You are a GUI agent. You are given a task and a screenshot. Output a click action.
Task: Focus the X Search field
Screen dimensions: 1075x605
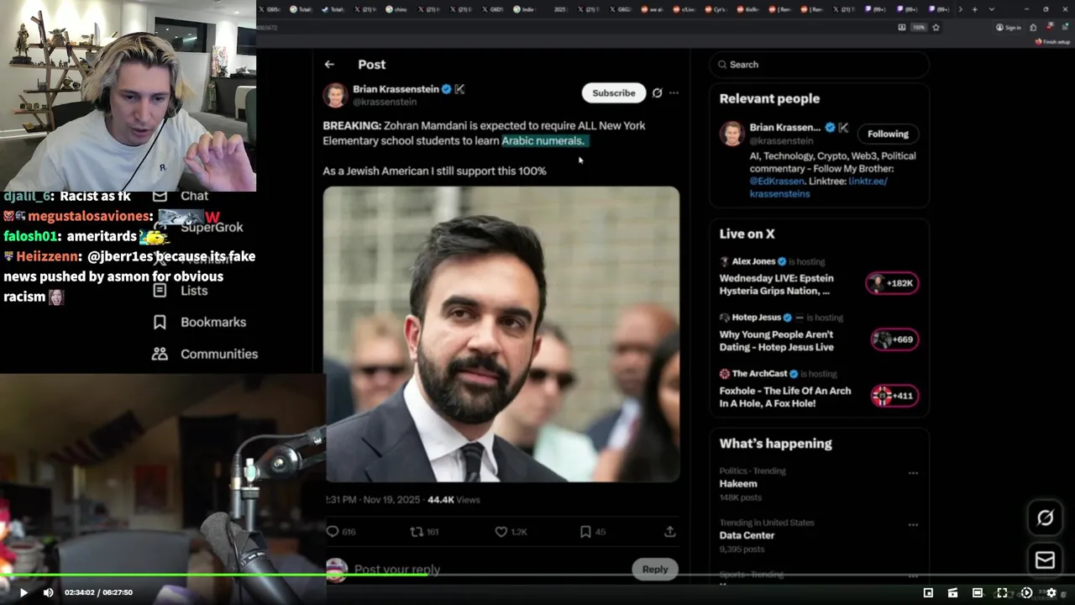[819, 65]
